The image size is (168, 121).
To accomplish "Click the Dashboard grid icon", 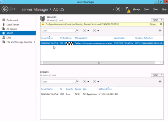I will pyautogui.click(x=4, y=20).
